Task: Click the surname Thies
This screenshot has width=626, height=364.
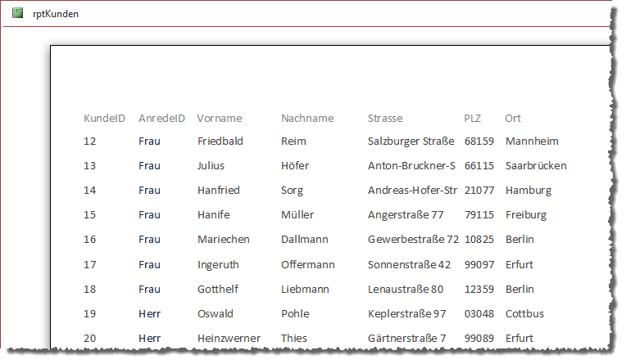Action: click(294, 339)
